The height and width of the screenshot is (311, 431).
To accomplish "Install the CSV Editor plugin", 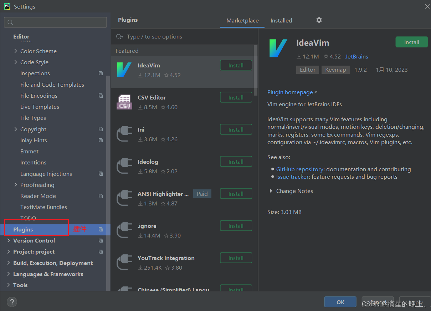I will pyautogui.click(x=236, y=97).
